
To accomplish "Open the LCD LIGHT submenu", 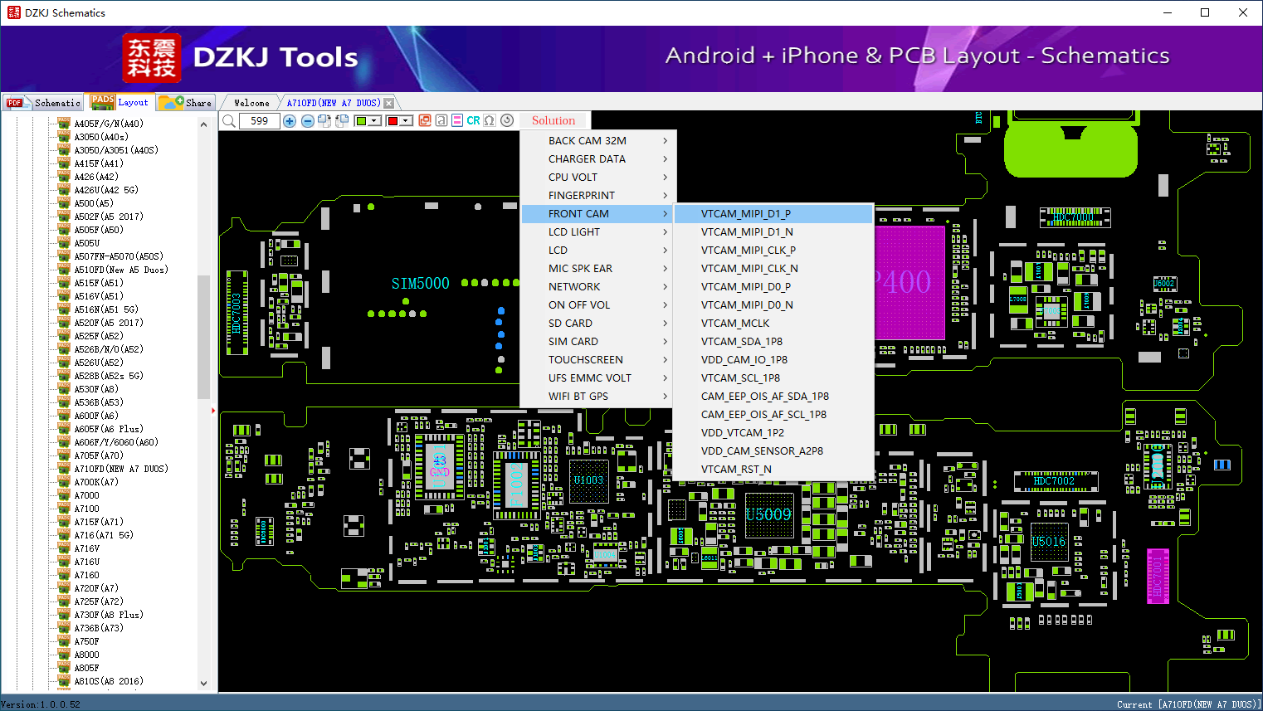I will click(x=597, y=232).
